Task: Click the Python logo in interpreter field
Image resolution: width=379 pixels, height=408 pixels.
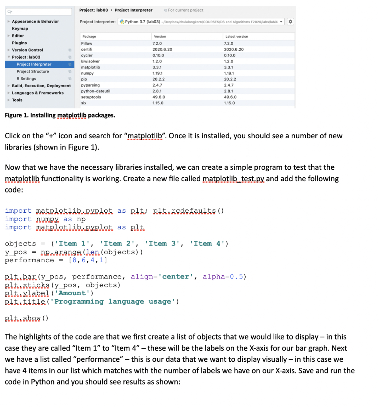Action: 122,22
